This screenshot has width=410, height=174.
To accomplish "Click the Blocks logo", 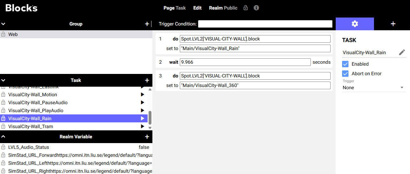I will (x=21, y=8).
